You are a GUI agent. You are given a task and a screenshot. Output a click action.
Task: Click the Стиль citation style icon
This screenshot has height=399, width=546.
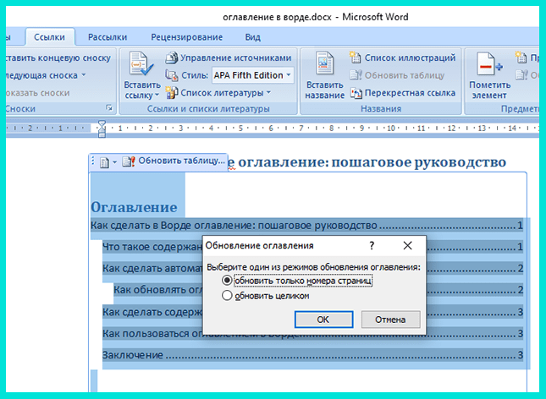click(171, 75)
